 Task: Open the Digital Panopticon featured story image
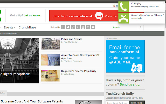[x=19, y=61]
